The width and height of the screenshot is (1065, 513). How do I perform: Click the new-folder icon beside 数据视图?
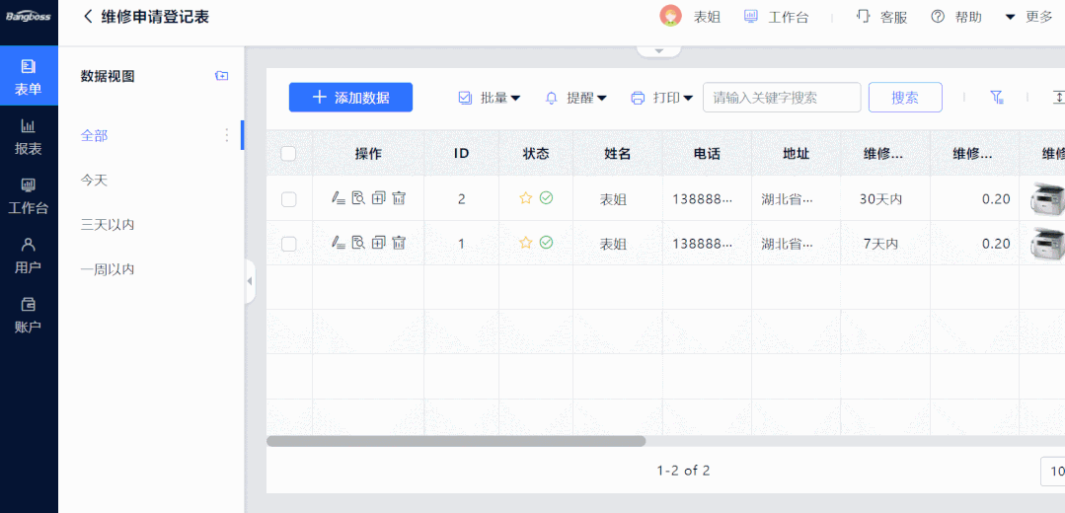222,76
